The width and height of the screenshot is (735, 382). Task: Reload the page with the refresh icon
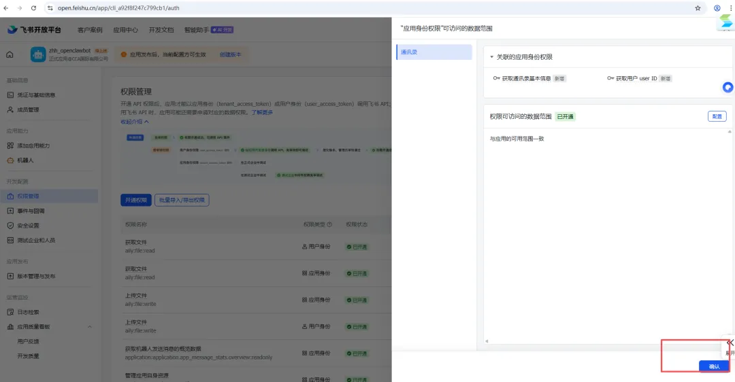(x=34, y=8)
